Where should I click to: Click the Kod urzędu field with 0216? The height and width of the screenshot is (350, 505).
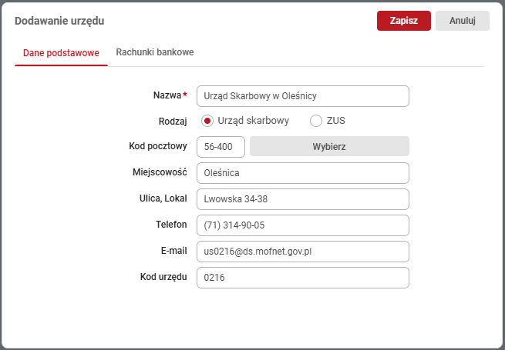302,278
